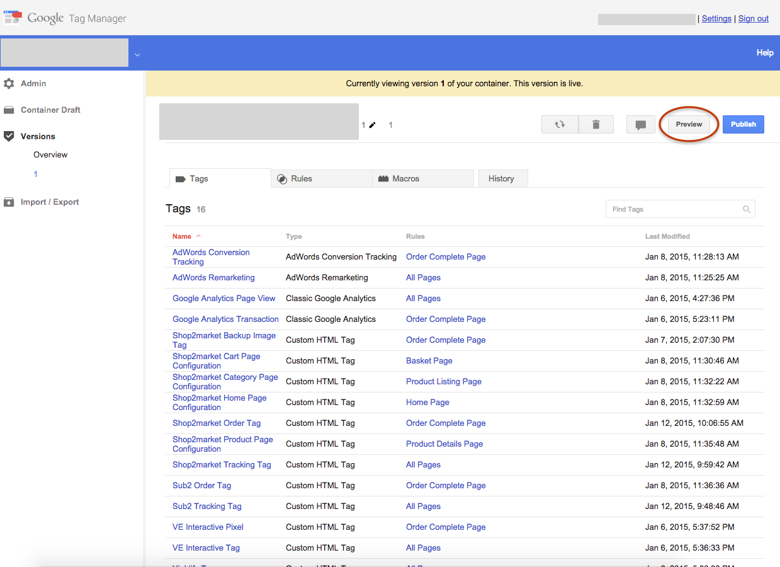Open the AdWords Remarketing tag
This screenshot has width=780, height=567.
click(x=213, y=277)
